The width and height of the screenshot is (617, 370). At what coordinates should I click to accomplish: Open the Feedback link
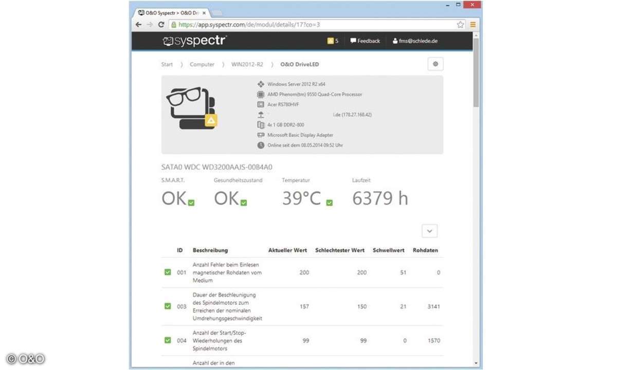[x=365, y=41]
